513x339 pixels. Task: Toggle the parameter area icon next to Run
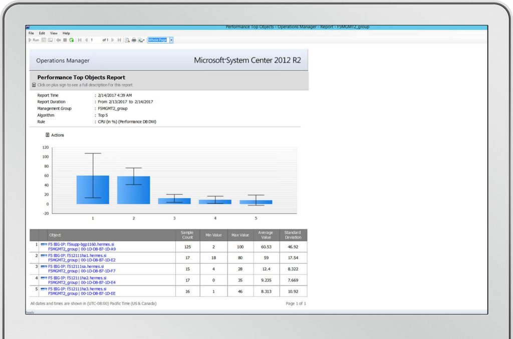click(44, 40)
